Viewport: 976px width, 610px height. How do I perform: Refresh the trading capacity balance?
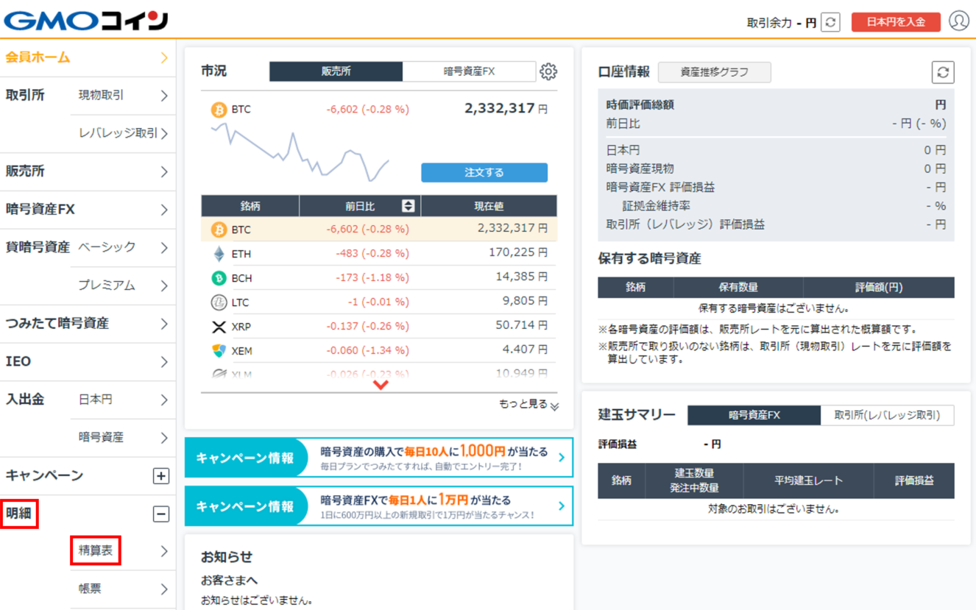click(830, 22)
